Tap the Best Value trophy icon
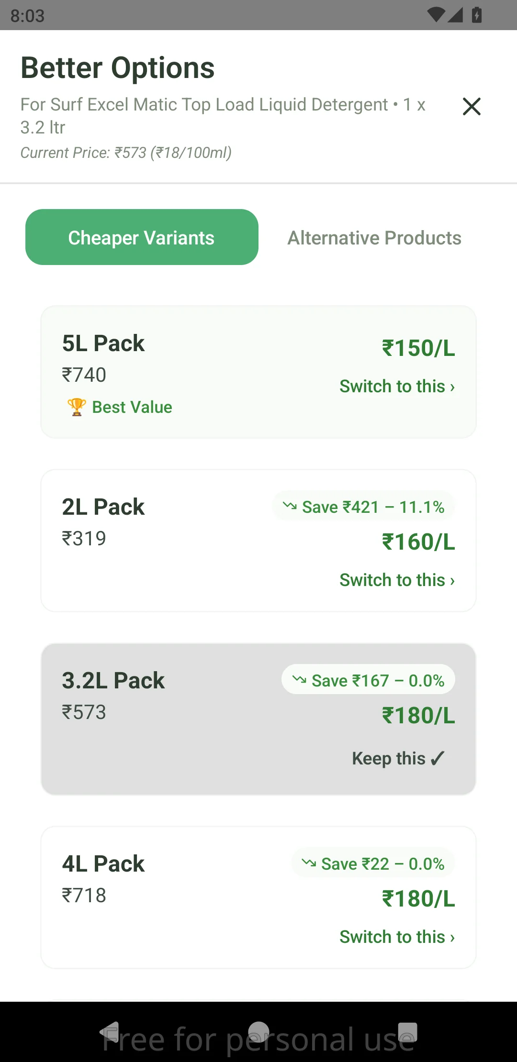 coord(77,407)
